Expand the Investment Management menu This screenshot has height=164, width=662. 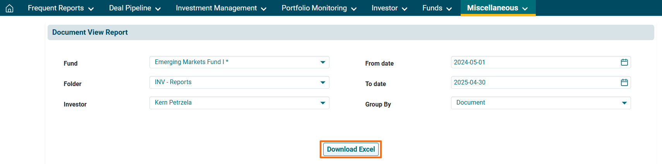[221, 8]
